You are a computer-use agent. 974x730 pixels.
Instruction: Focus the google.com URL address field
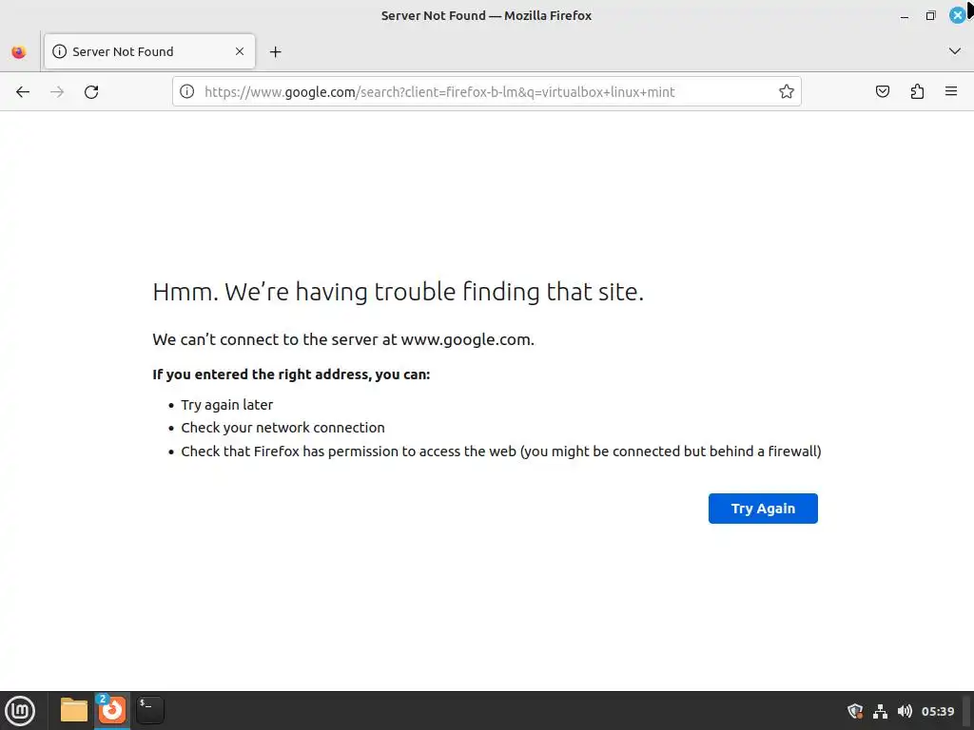tap(487, 92)
